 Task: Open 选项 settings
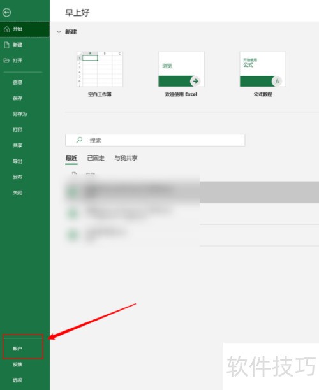[x=17, y=380]
